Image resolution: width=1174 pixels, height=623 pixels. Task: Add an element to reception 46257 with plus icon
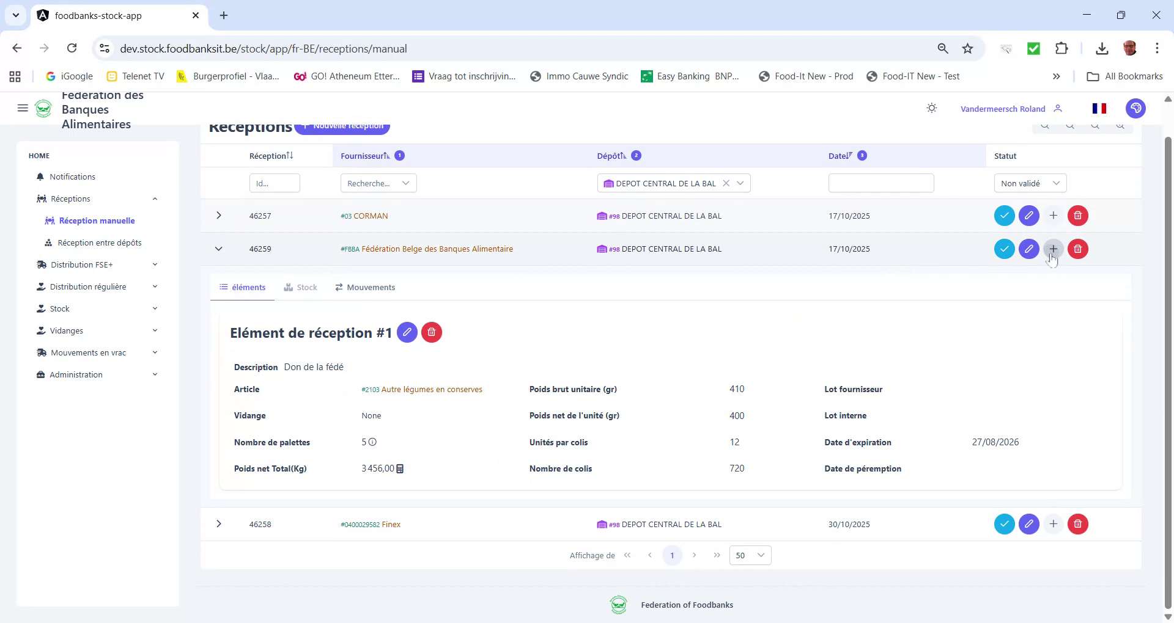click(1053, 215)
